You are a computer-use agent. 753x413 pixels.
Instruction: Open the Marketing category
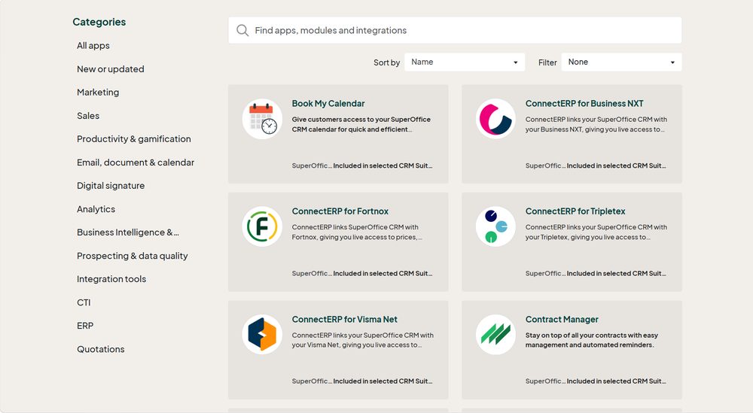98,92
